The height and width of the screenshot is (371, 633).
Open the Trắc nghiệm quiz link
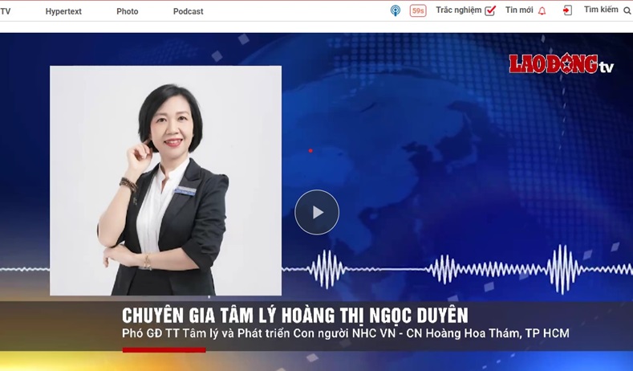click(459, 10)
